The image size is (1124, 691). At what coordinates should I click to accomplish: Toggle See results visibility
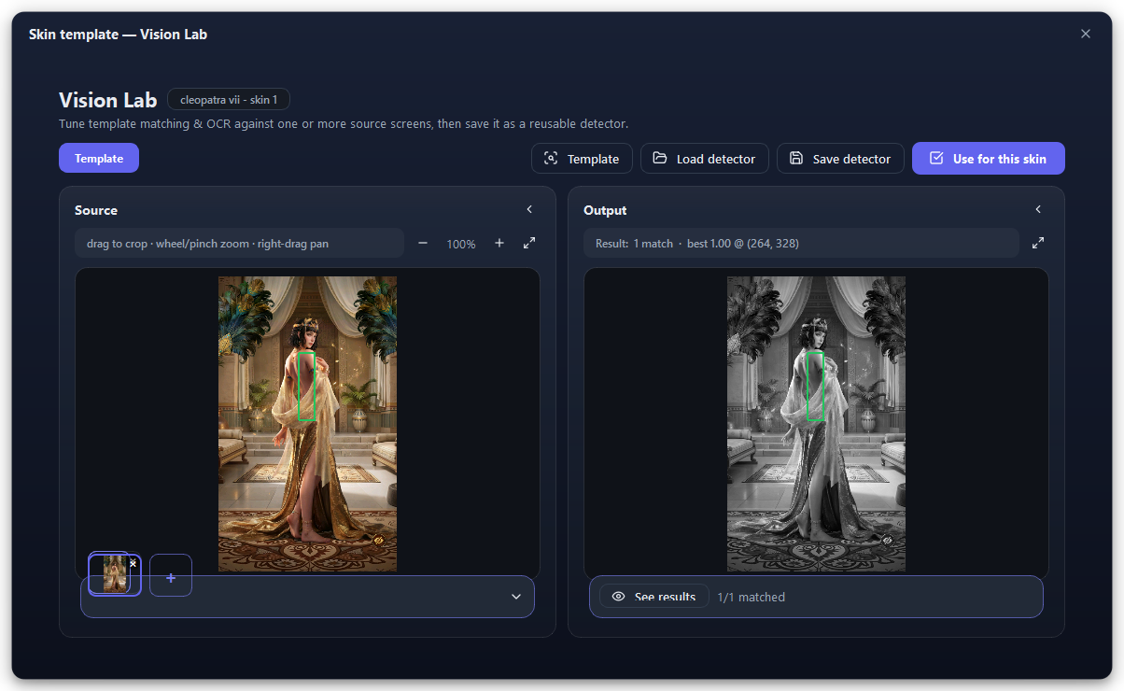pyautogui.click(x=653, y=597)
